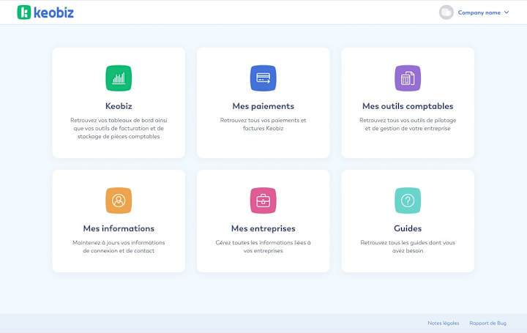The height and width of the screenshot is (333, 527).
Task: Open the Notes légales link
Action: (444, 323)
